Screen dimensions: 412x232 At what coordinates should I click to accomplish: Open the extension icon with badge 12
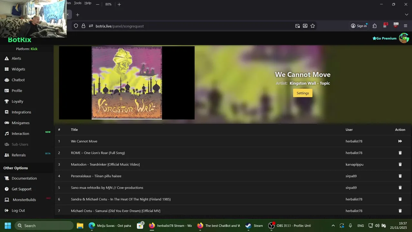[385, 25]
